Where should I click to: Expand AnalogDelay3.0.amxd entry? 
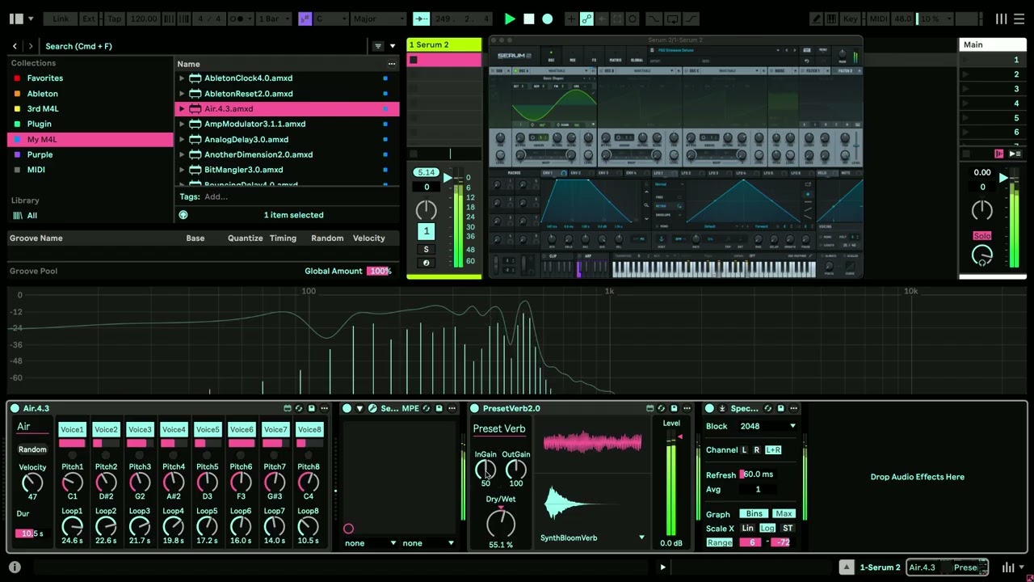(x=182, y=140)
